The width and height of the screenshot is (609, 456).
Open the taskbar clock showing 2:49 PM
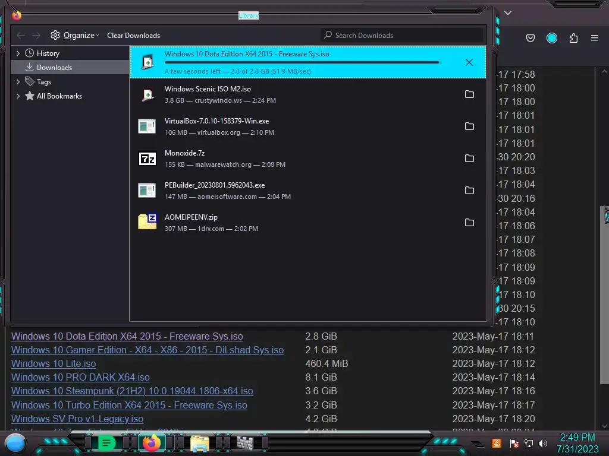[577, 443]
